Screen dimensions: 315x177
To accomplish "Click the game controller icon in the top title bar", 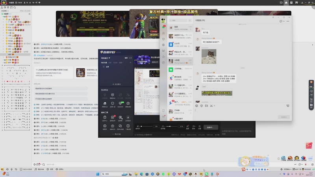I will click(x=296, y=3).
